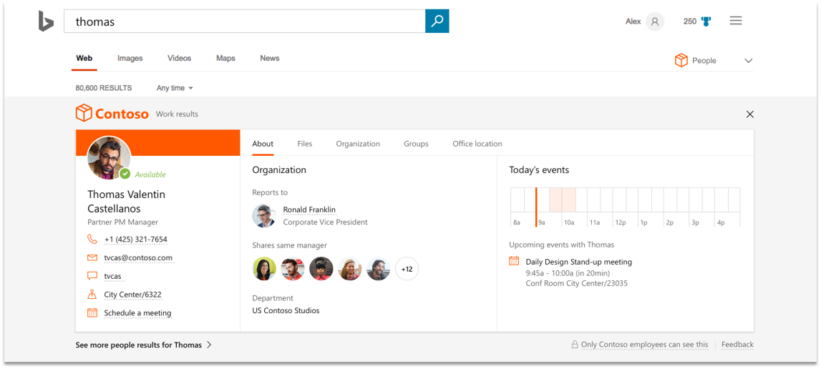Click Ronald Franklin's profile photo
The height and width of the screenshot is (369, 821).
click(x=264, y=216)
